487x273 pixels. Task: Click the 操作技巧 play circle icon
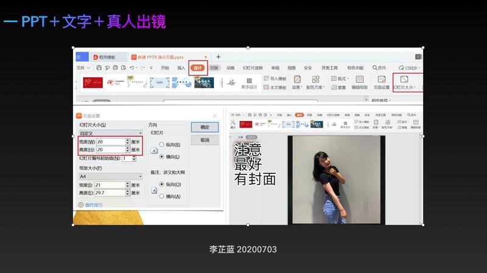81,205
